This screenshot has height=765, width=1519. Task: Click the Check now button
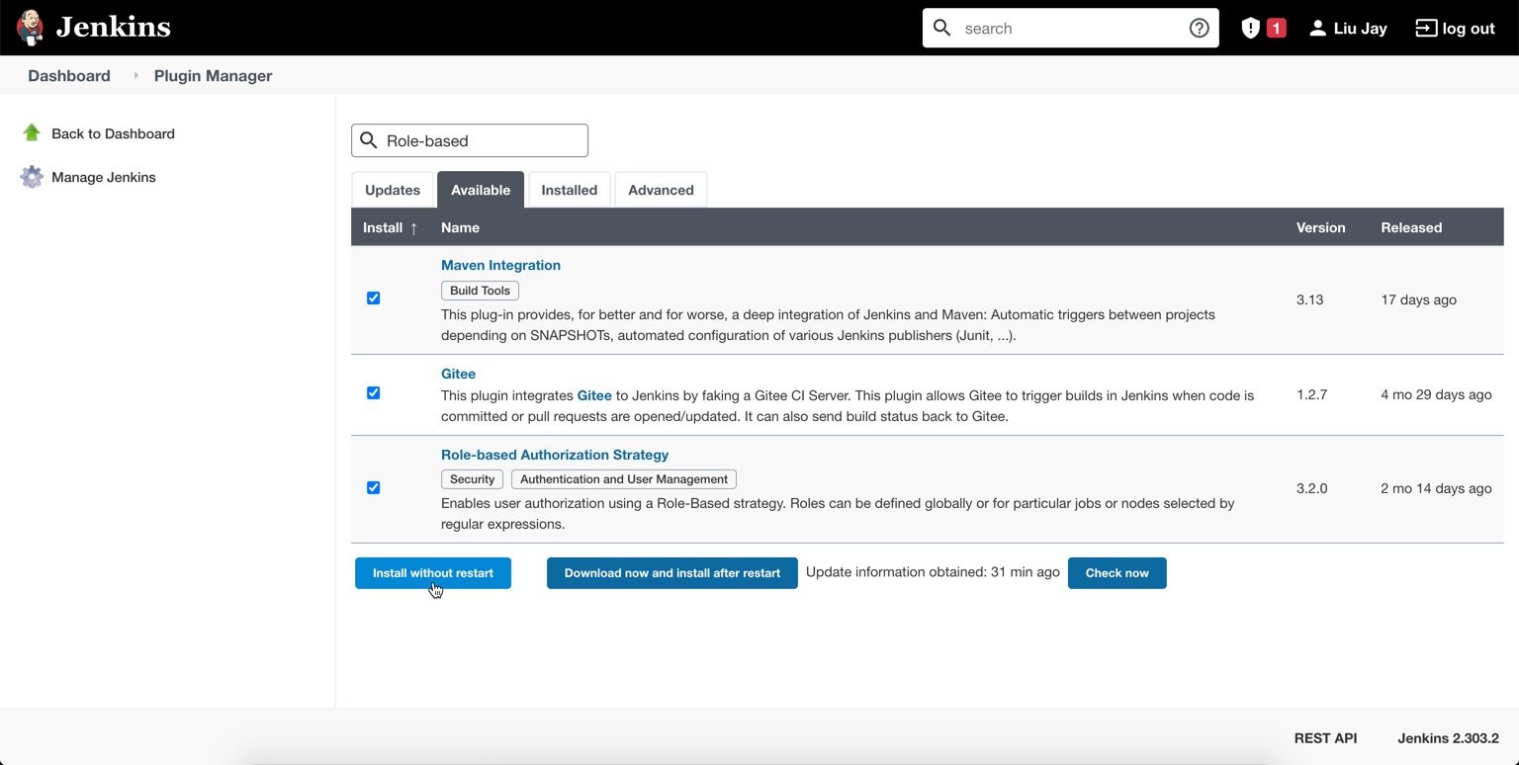[1117, 572]
